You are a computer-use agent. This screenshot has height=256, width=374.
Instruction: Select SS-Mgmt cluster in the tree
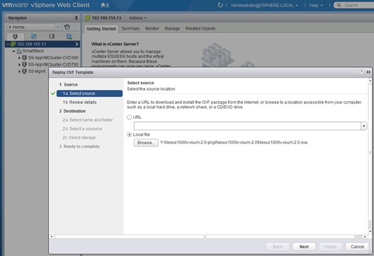coord(37,71)
